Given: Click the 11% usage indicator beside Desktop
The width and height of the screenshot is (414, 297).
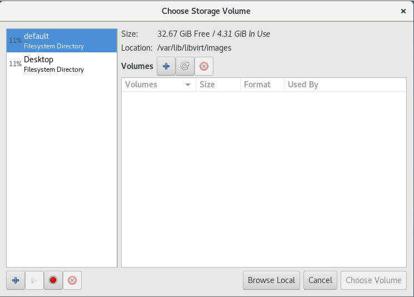Looking at the screenshot, I should pos(16,63).
